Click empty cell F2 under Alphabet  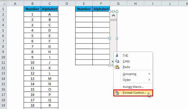coord(101,14)
